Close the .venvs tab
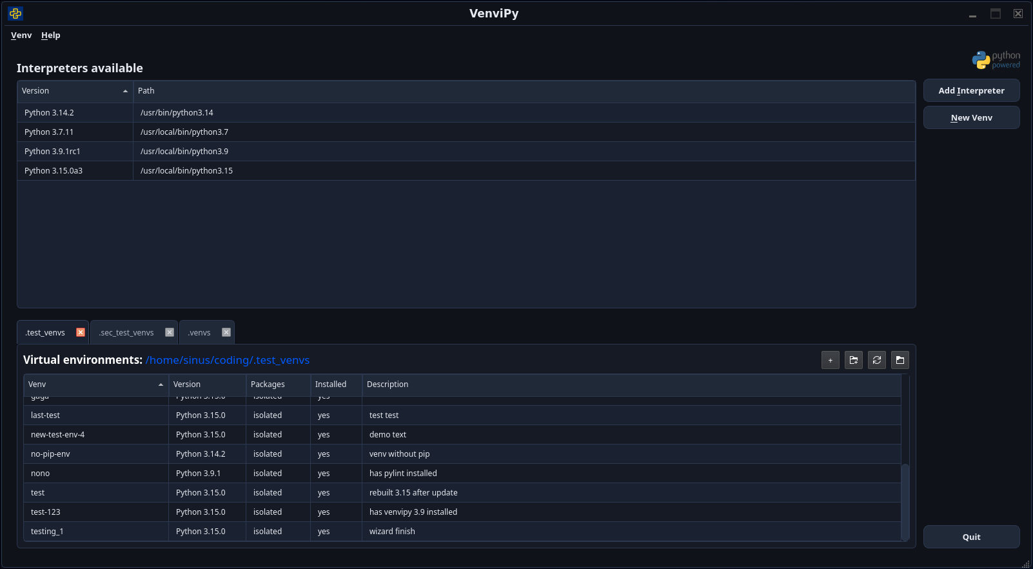Screen dimensions: 1033x569 (x=226, y=332)
